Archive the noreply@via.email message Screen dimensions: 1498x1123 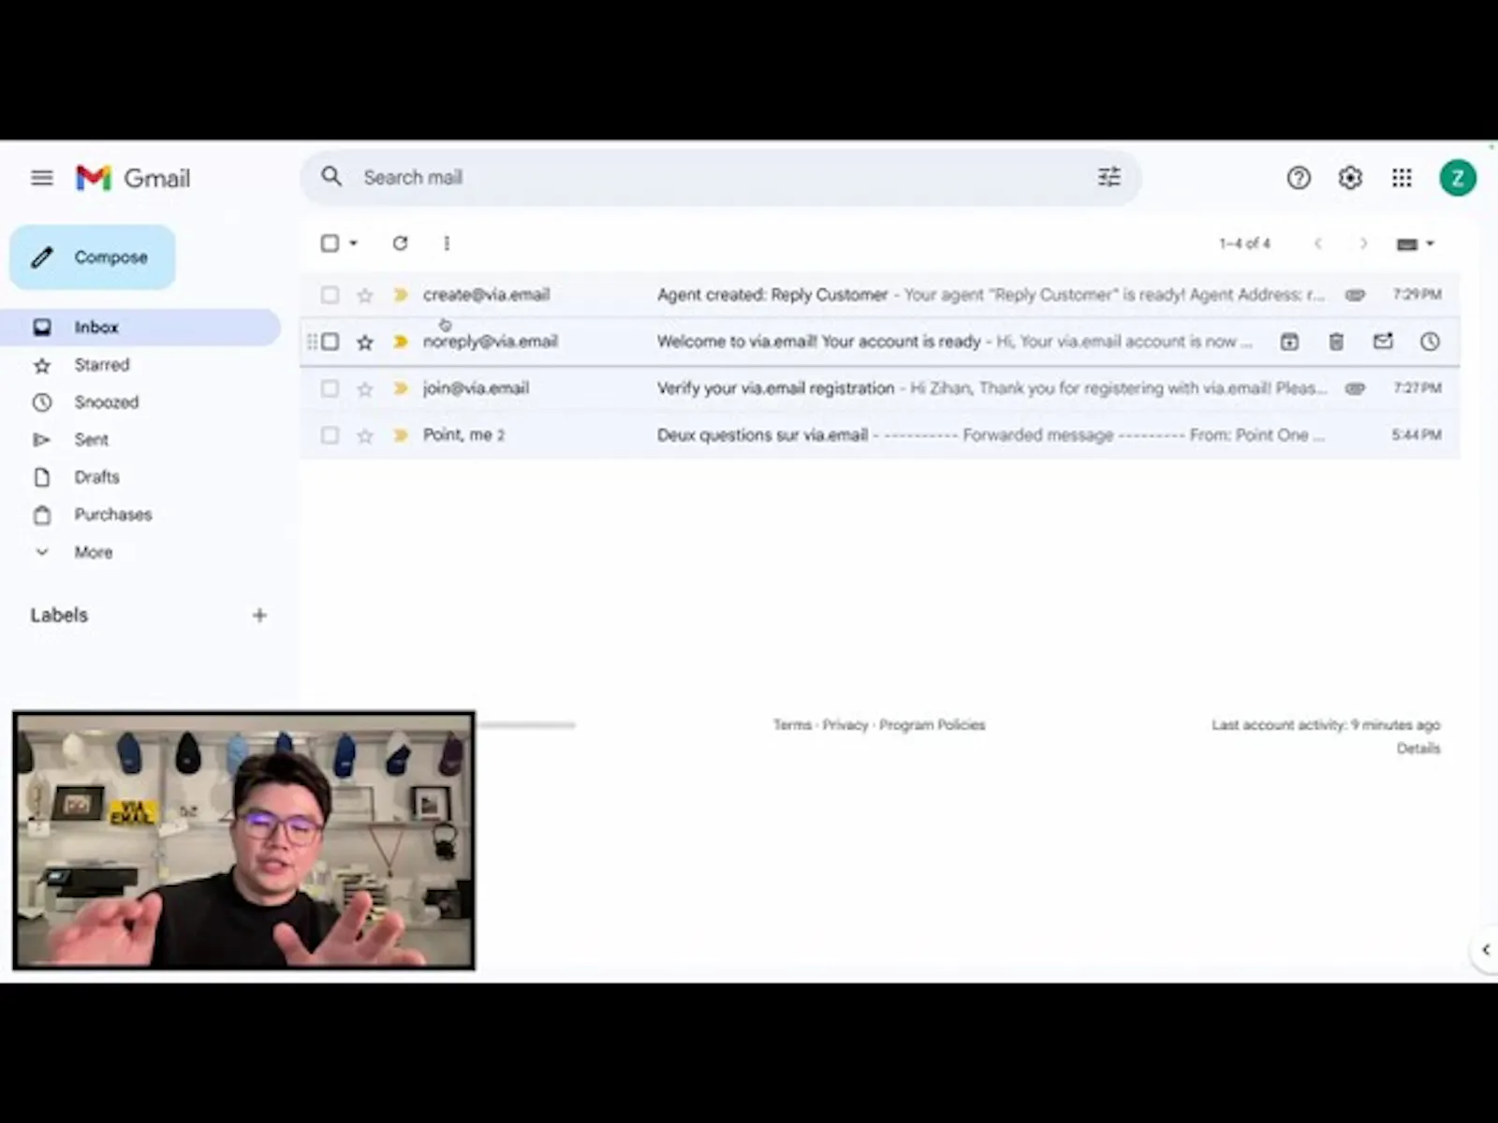point(1289,342)
